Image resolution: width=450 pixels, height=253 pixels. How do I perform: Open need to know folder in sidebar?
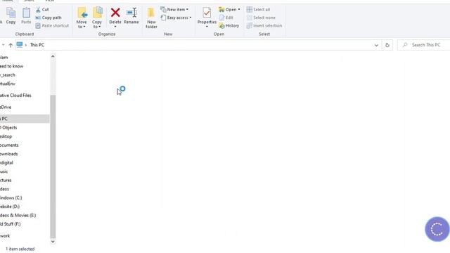[x=11, y=66]
